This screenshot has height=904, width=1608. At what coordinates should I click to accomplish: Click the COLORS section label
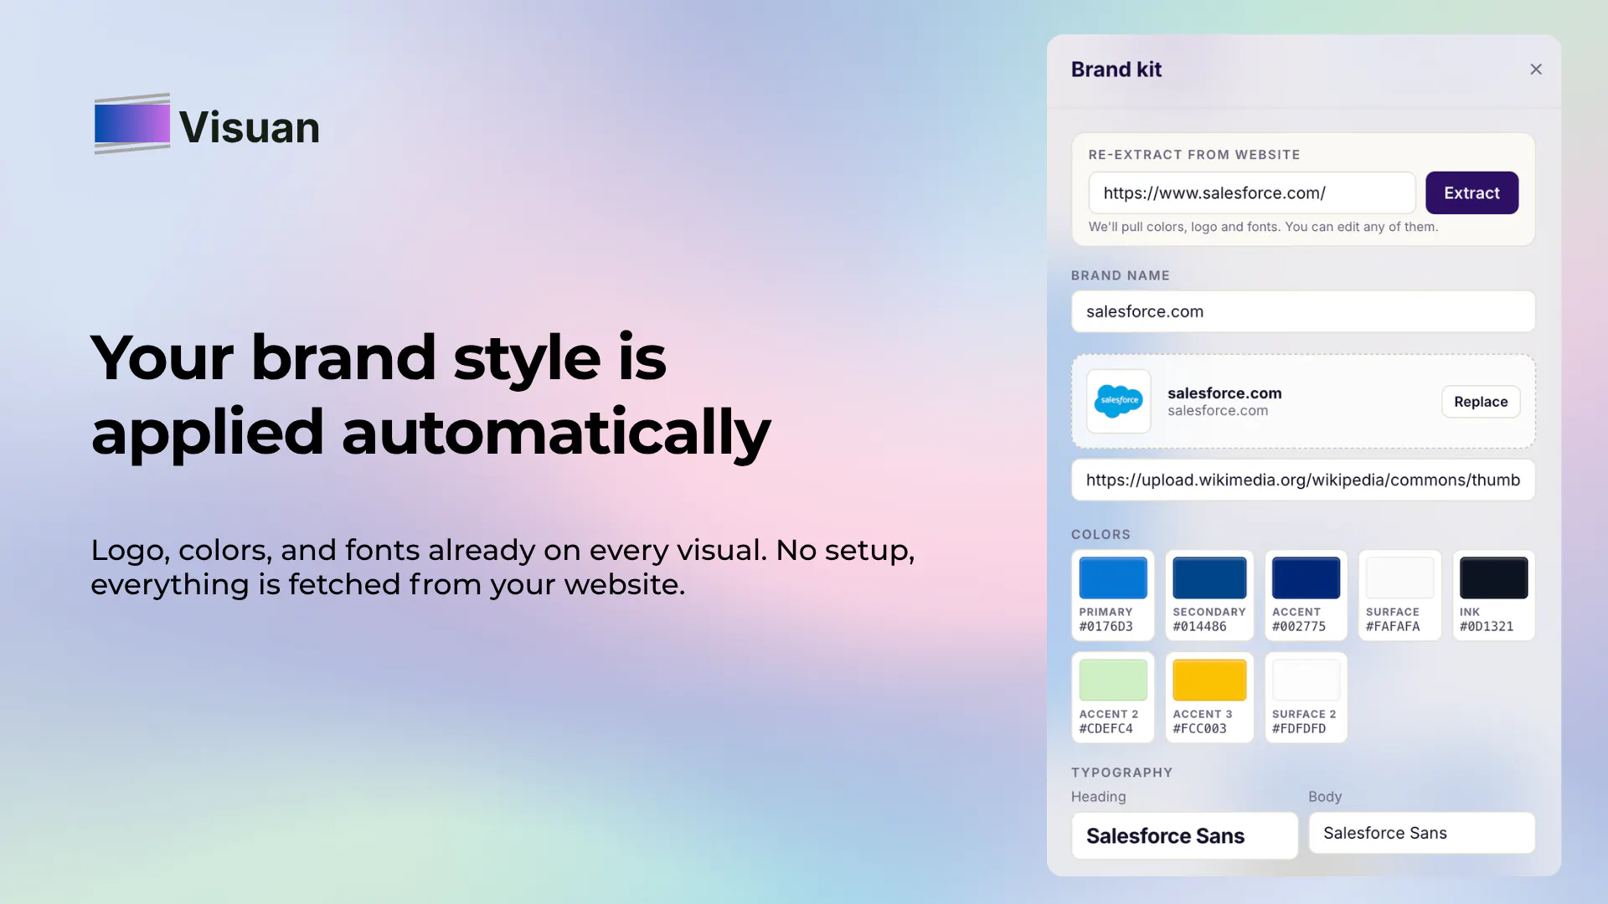coord(1100,534)
